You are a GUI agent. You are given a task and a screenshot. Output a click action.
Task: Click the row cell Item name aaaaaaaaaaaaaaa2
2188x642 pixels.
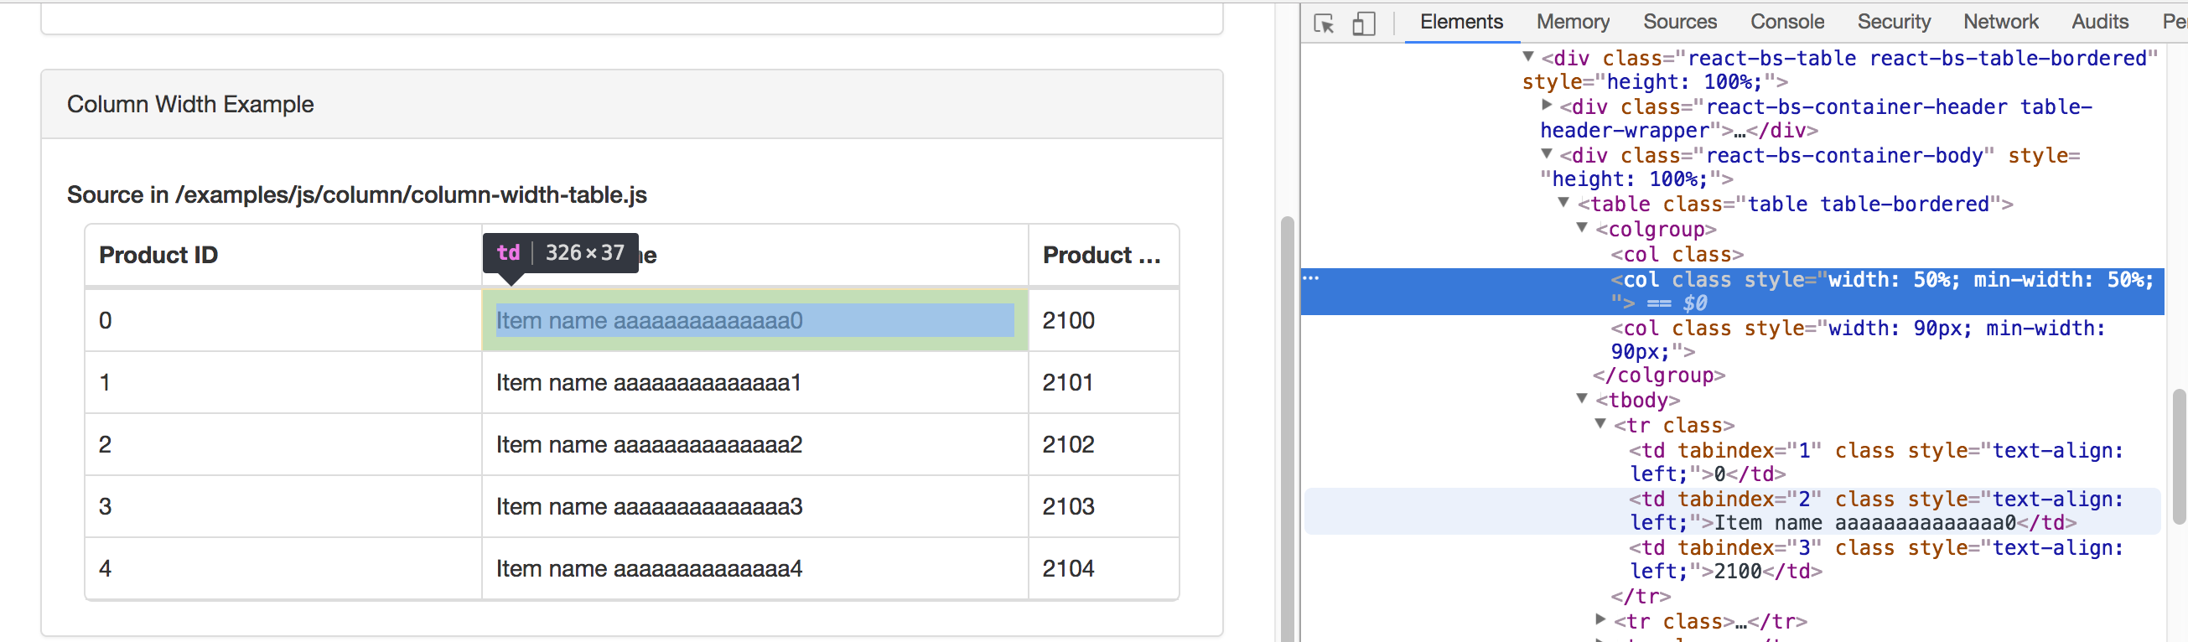tap(649, 444)
